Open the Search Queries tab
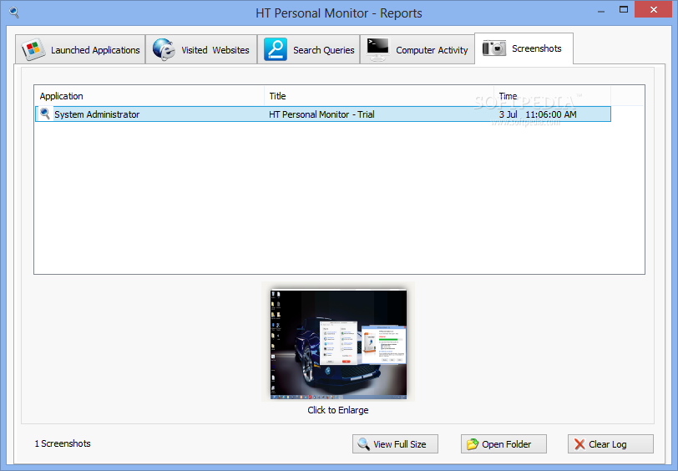This screenshot has height=471, width=678. [x=309, y=50]
